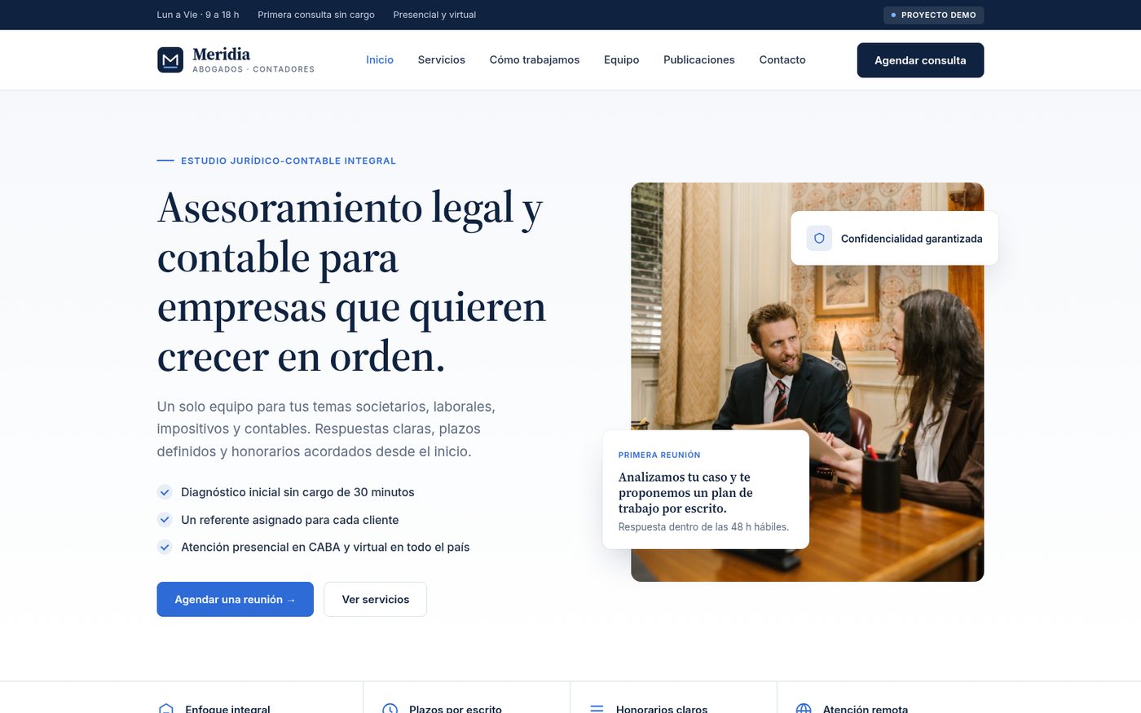
Task: Click checkmark icon beside Un referente asignado
Action: pyautogui.click(x=165, y=520)
